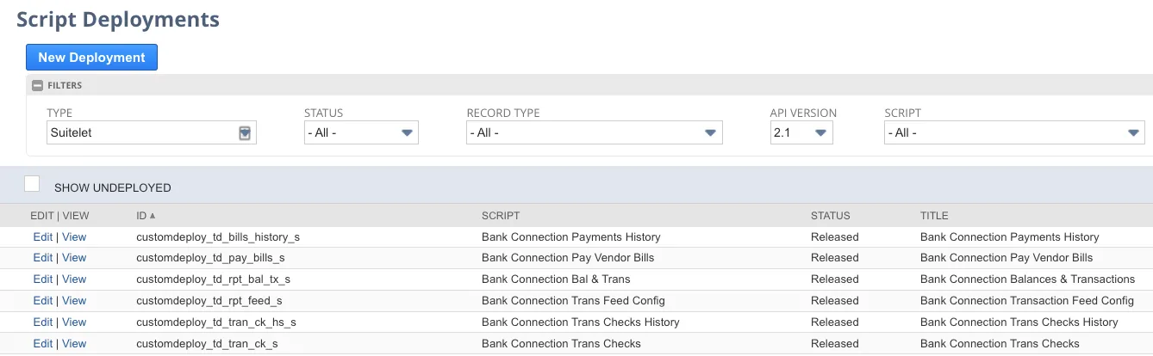Open the API Version dropdown showing 2.1
Viewport: 1153px width, 356px height.
tap(801, 132)
